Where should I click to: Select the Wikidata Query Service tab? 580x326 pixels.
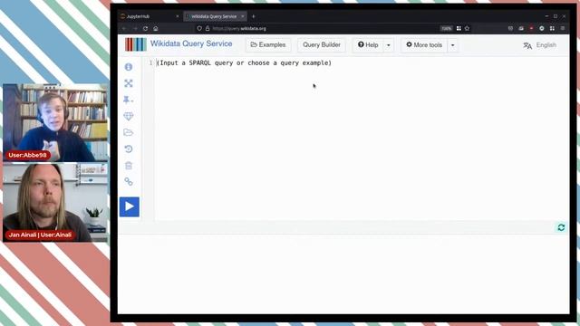214,16
